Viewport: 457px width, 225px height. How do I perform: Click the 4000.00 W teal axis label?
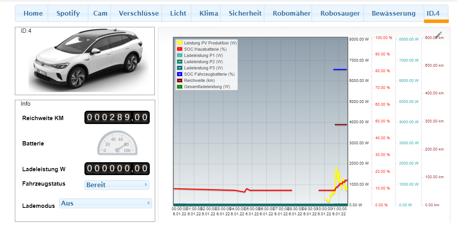pos(409,122)
